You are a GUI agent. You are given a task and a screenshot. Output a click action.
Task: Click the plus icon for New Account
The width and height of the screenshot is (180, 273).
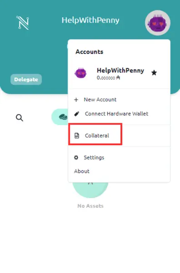pos(76,100)
